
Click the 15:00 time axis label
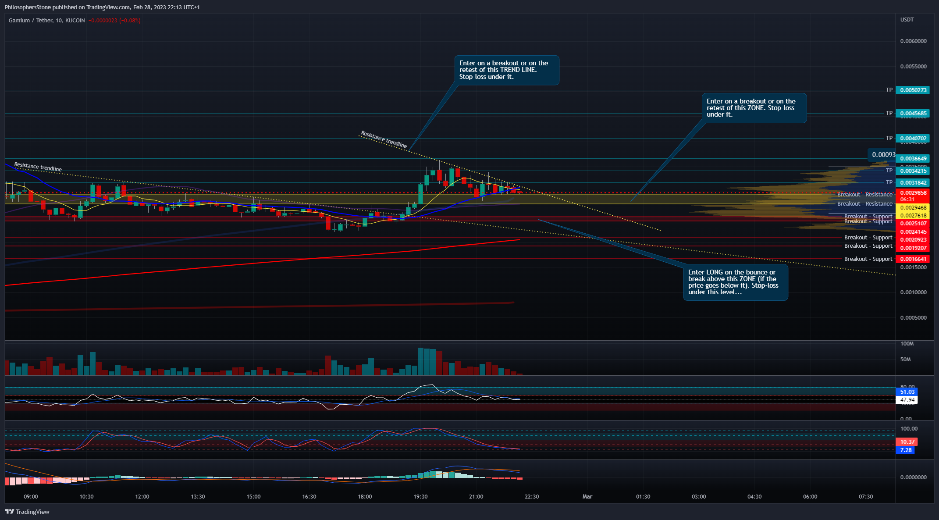coord(253,497)
